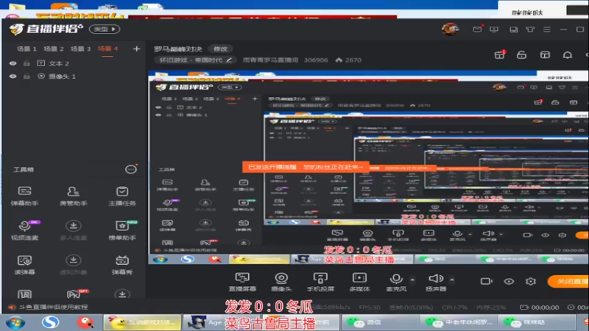Download the 虚拟形象 tool
Viewport: 589px width, 331px height.
tap(73, 264)
